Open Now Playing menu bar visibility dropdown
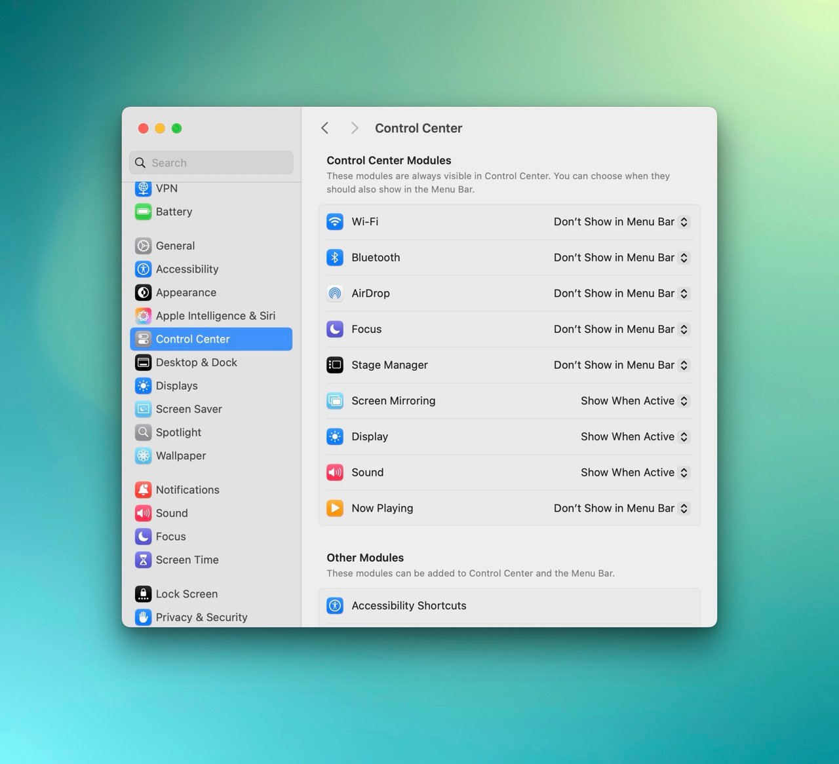 pyautogui.click(x=621, y=508)
